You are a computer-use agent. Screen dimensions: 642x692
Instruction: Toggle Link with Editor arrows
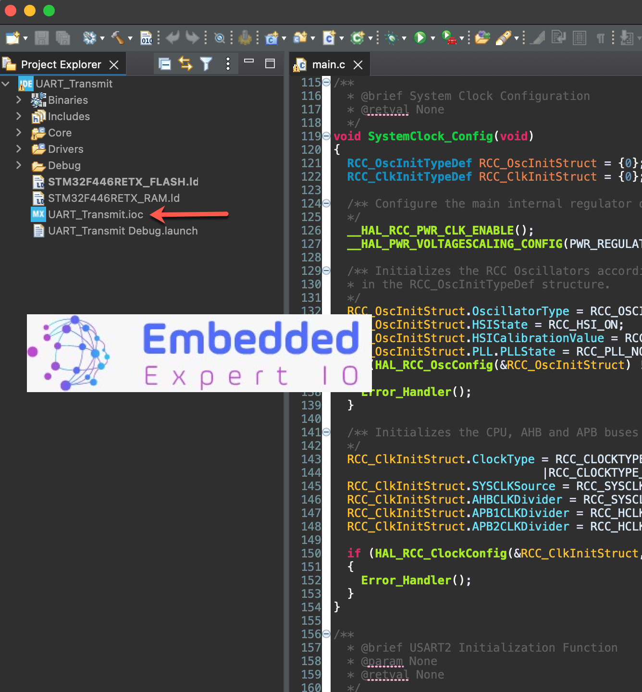185,64
